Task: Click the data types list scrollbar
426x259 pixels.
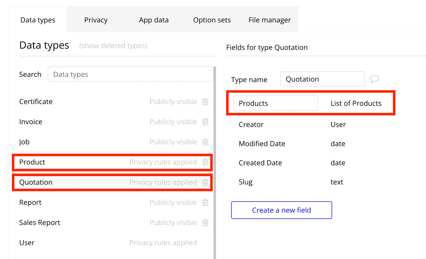Action: (x=215, y=161)
